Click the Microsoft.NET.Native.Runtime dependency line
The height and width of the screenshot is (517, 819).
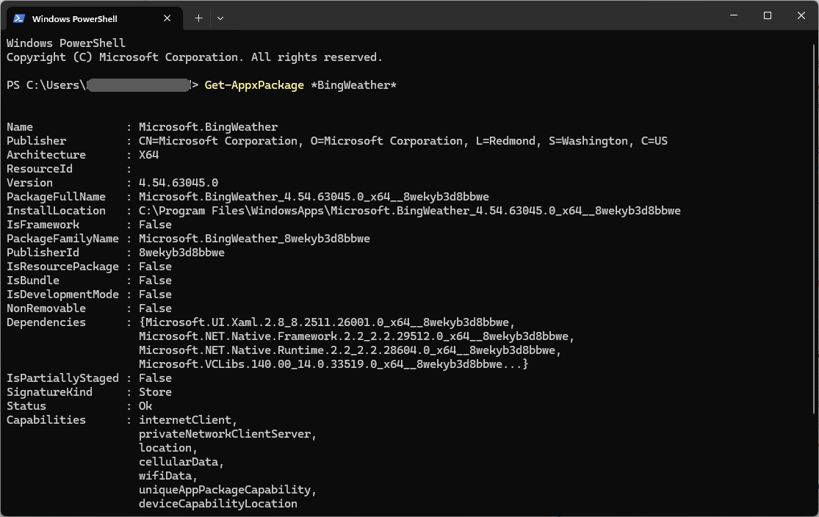(x=350, y=350)
